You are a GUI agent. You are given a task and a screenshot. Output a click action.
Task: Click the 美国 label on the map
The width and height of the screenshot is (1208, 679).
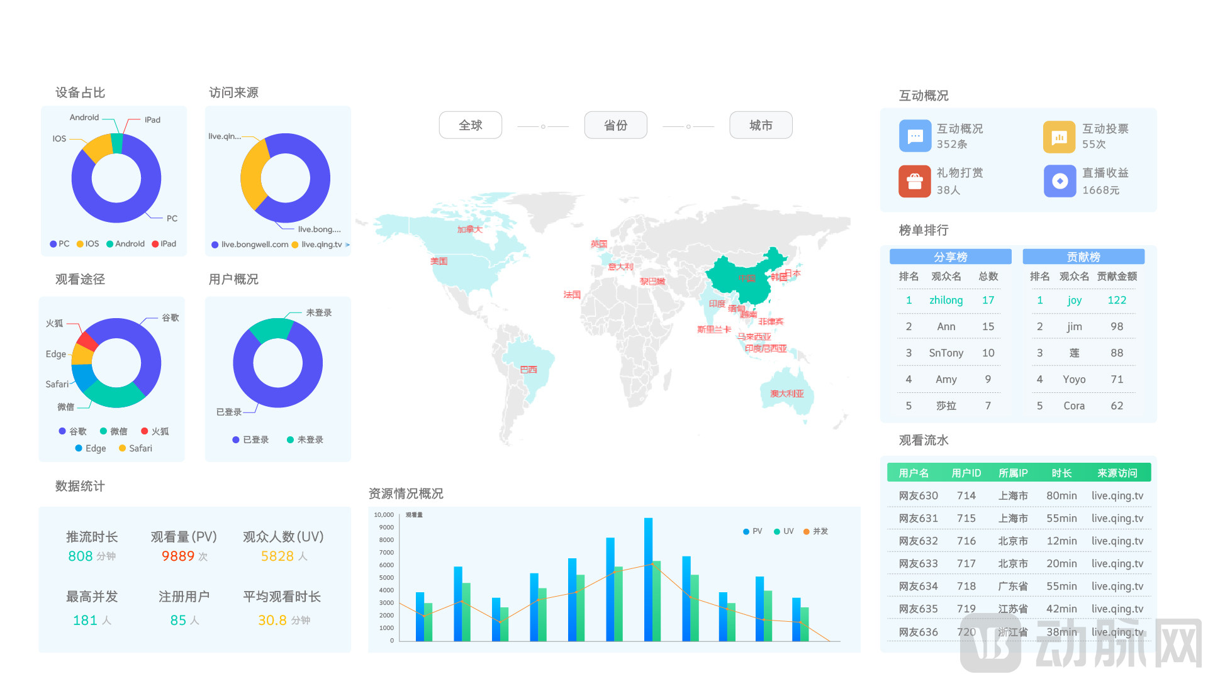pyautogui.click(x=439, y=261)
